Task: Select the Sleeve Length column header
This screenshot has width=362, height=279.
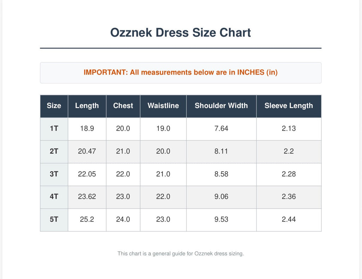Action: point(289,106)
